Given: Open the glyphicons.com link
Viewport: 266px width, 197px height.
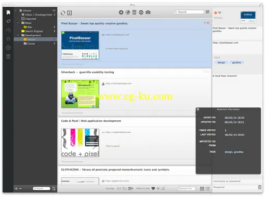Looking at the screenshot, I should (117, 181).
